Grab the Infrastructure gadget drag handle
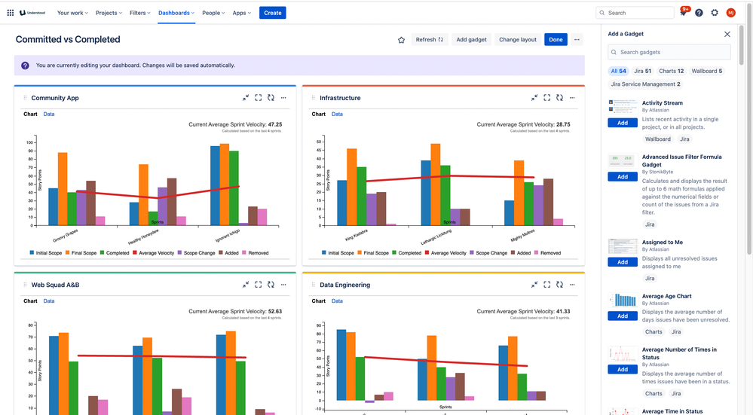This screenshot has width=753, height=415. click(313, 98)
